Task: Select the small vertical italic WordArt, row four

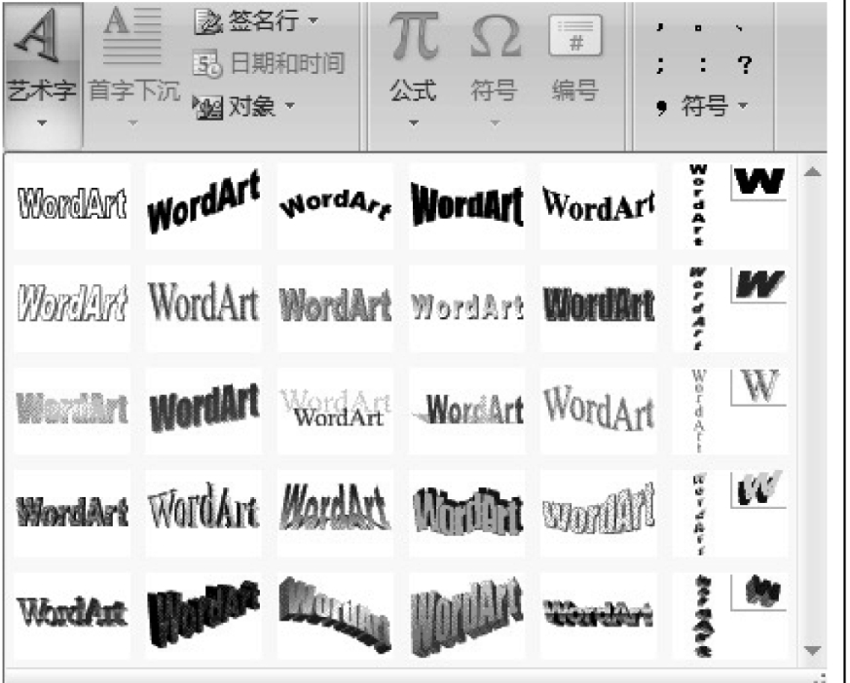Action: (698, 513)
